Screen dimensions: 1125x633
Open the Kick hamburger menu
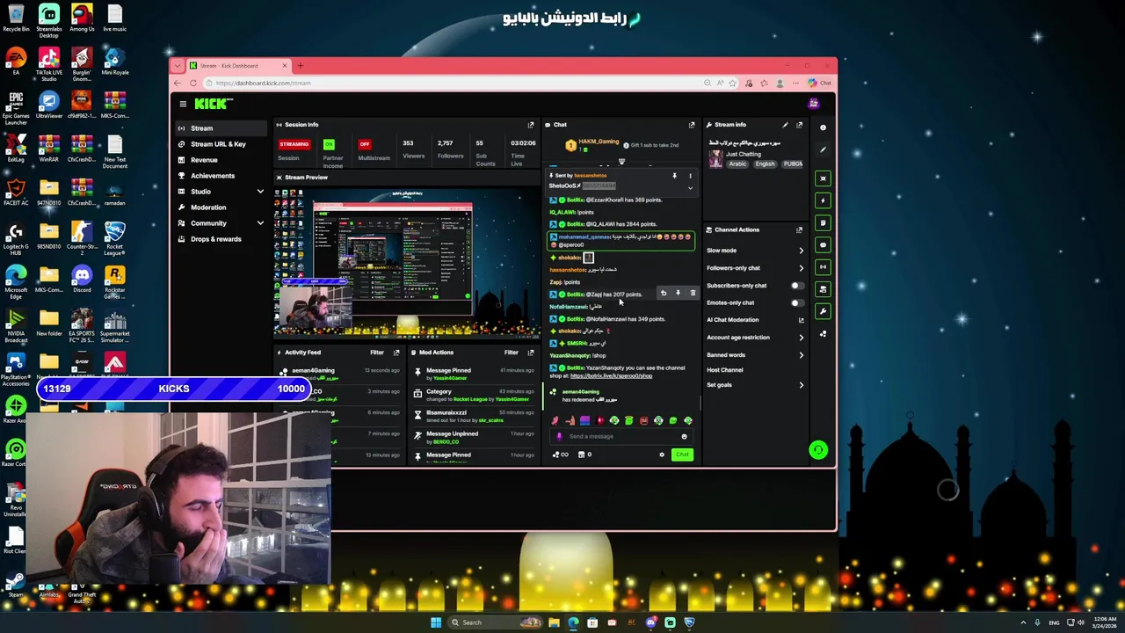tap(183, 104)
